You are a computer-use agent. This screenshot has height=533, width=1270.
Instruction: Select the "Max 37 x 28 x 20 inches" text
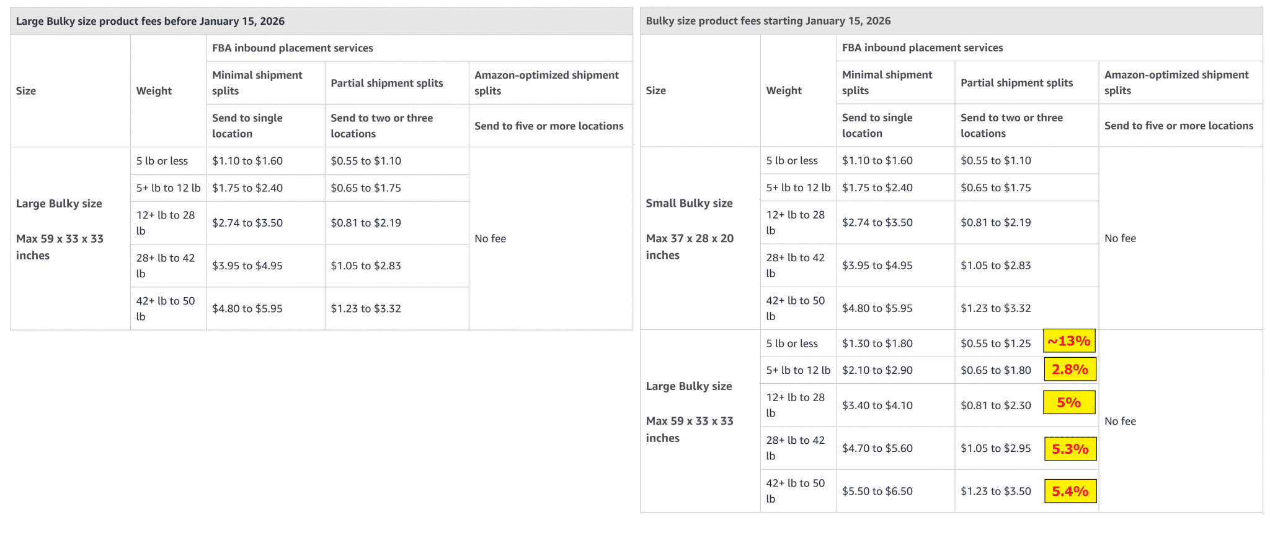click(x=689, y=246)
